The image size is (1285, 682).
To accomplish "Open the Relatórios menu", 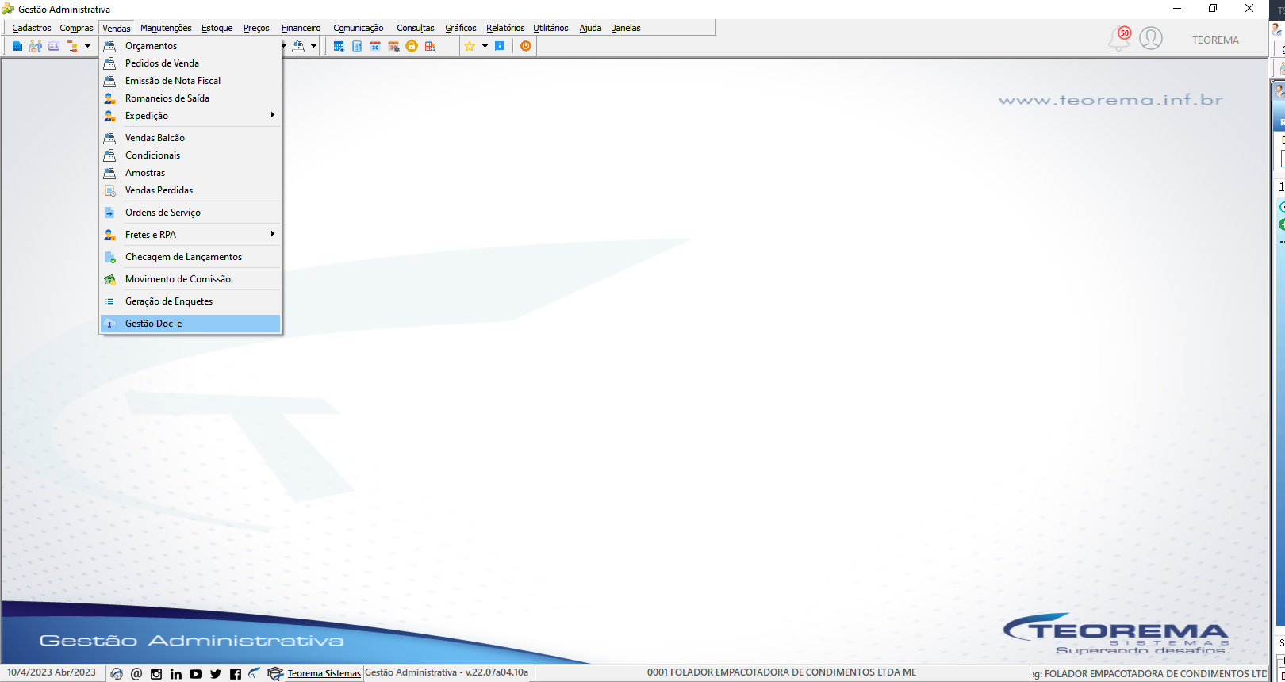I will point(505,28).
